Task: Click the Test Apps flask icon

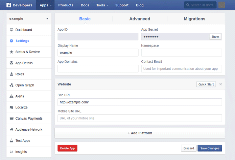Action: point(11,141)
